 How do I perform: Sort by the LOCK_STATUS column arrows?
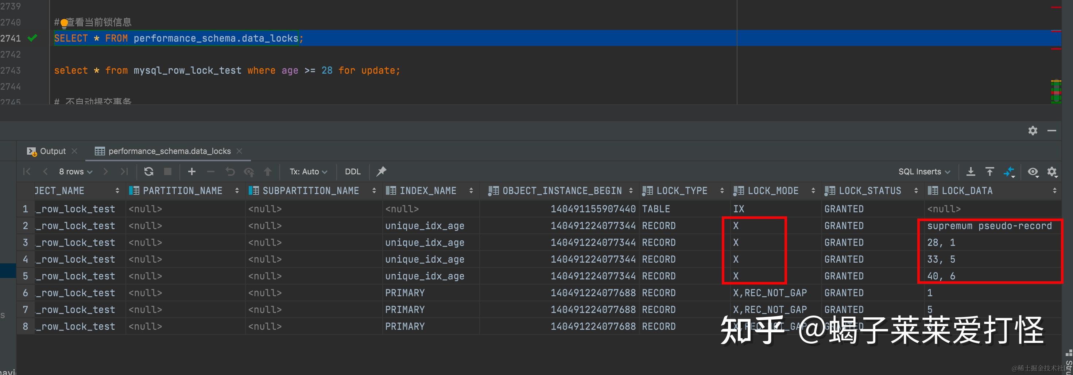point(916,191)
